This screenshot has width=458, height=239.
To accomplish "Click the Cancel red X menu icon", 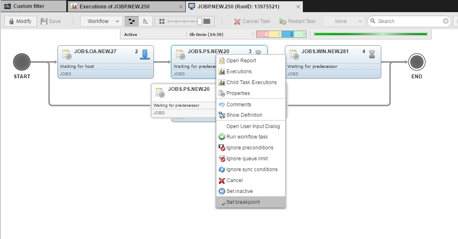I will (222, 180).
